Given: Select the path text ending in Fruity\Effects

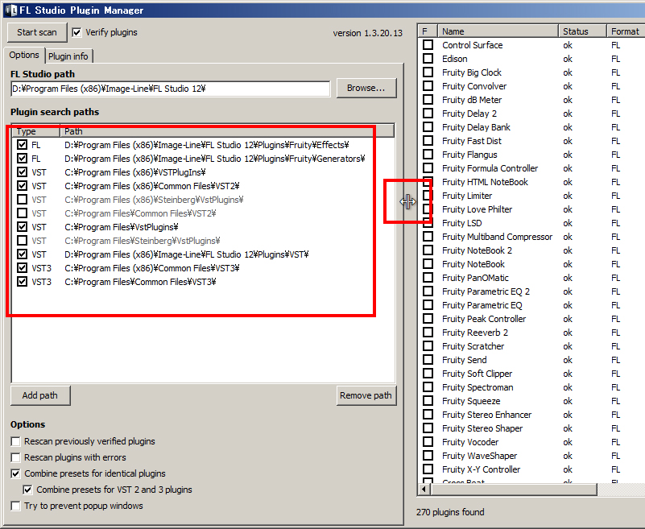Looking at the screenshot, I should click(x=207, y=145).
